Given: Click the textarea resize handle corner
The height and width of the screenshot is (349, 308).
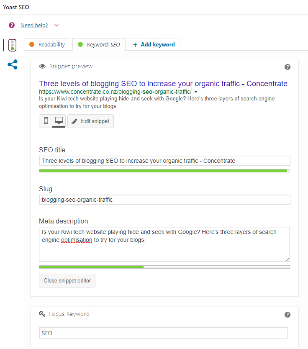Looking at the screenshot, I should [x=287, y=259].
